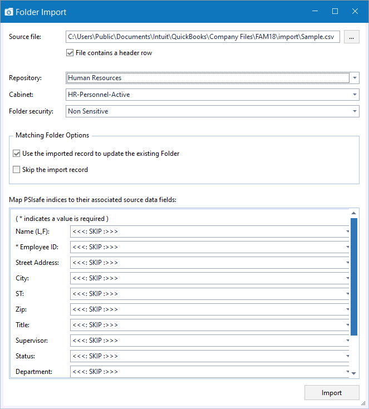Open the Department mapping dropdown
The image size is (369, 409).
click(x=210, y=372)
